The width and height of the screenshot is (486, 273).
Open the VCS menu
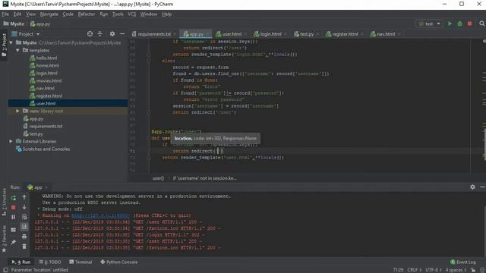[x=131, y=14]
